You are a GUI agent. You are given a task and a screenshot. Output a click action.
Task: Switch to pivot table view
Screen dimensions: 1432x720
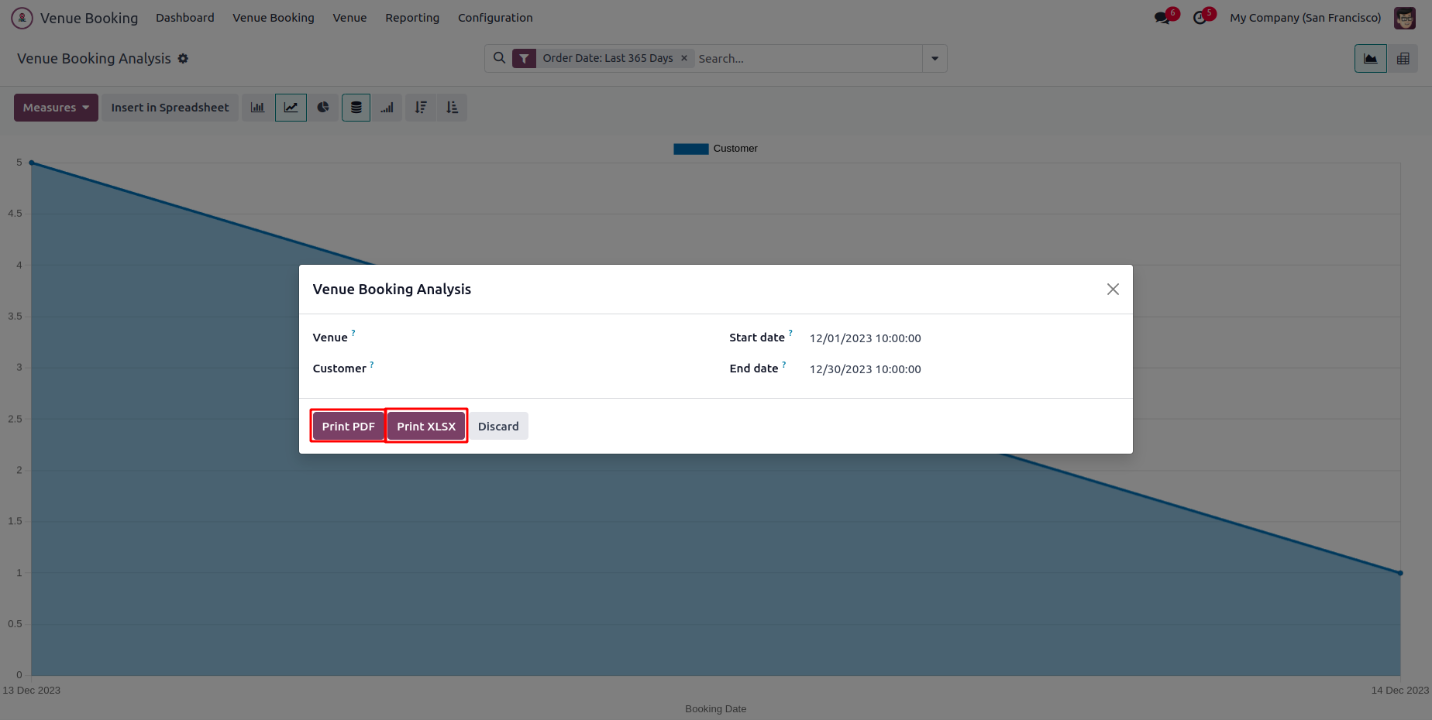(x=1403, y=59)
